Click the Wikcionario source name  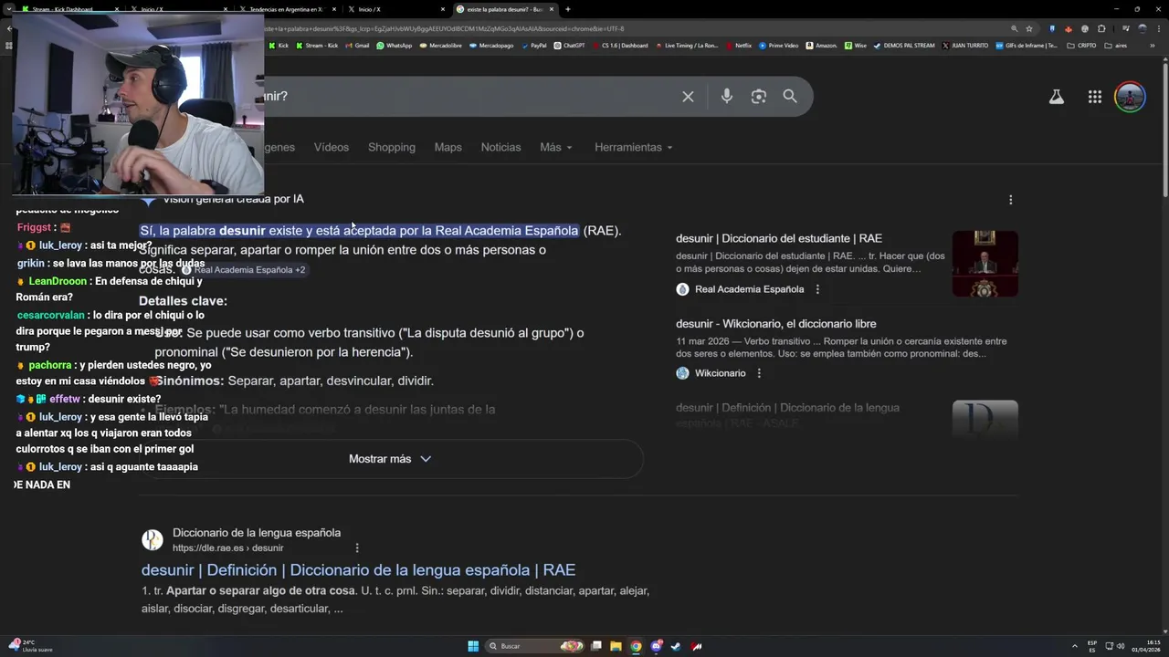click(721, 373)
